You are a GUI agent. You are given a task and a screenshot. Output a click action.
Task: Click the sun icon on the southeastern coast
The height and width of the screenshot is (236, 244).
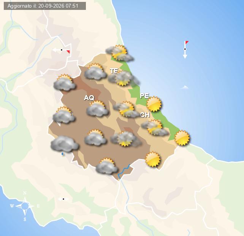[182, 138]
